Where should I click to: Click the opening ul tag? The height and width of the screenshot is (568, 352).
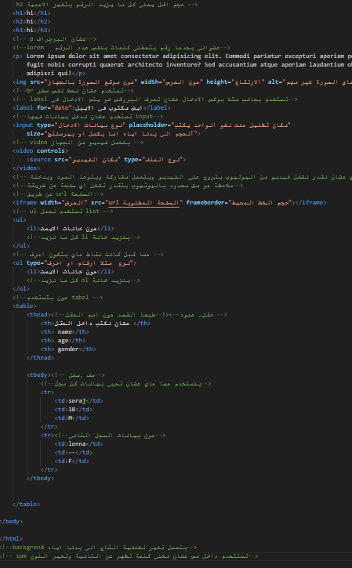tap(20, 220)
